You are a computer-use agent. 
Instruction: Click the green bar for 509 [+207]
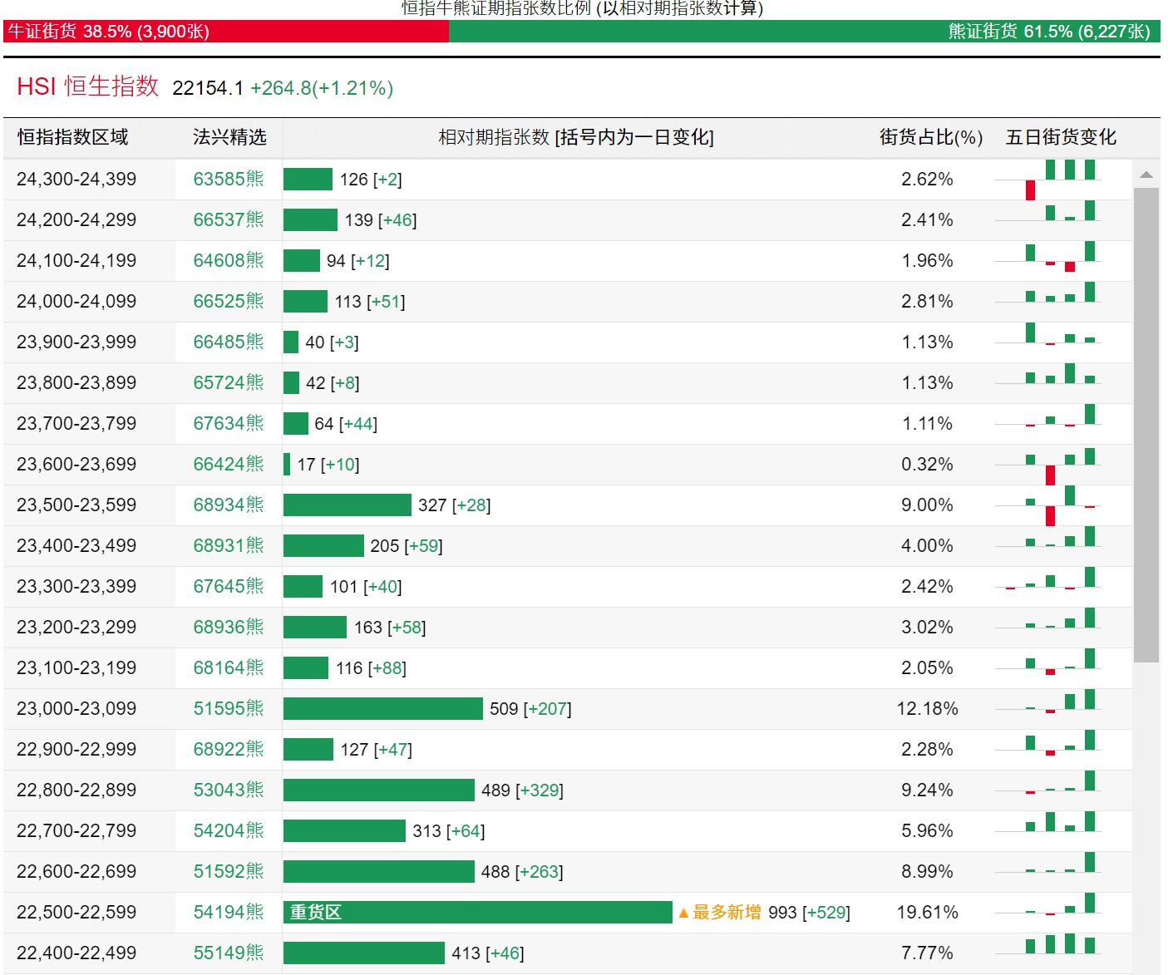pos(382,709)
